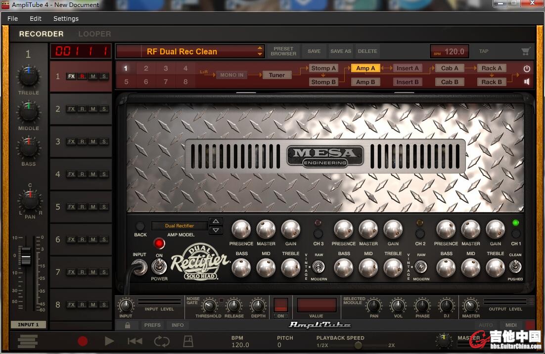
Task: Select the CH 1 channel button
Action: click(516, 233)
